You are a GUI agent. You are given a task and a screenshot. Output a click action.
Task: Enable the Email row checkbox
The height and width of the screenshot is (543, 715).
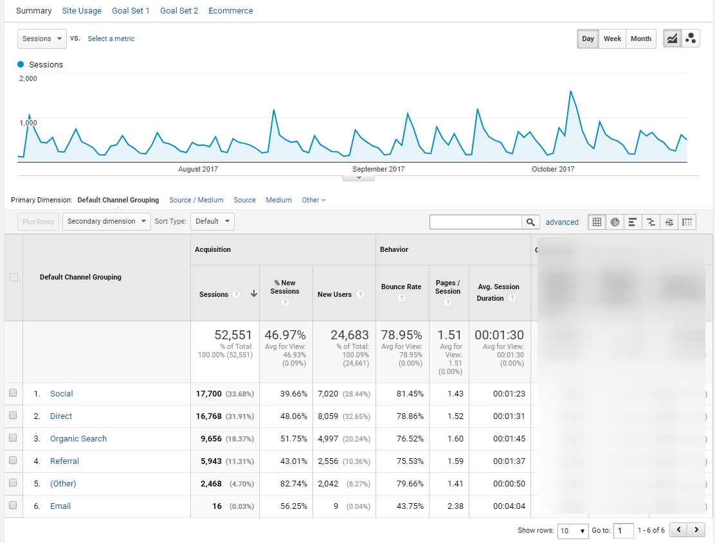[x=14, y=506]
